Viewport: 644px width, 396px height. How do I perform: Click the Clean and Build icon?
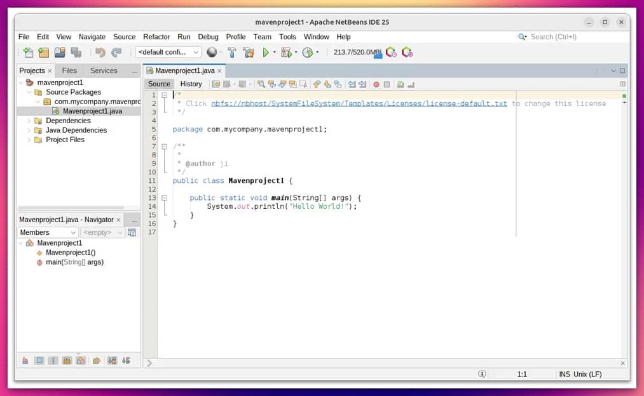click(x=249, y=53)
